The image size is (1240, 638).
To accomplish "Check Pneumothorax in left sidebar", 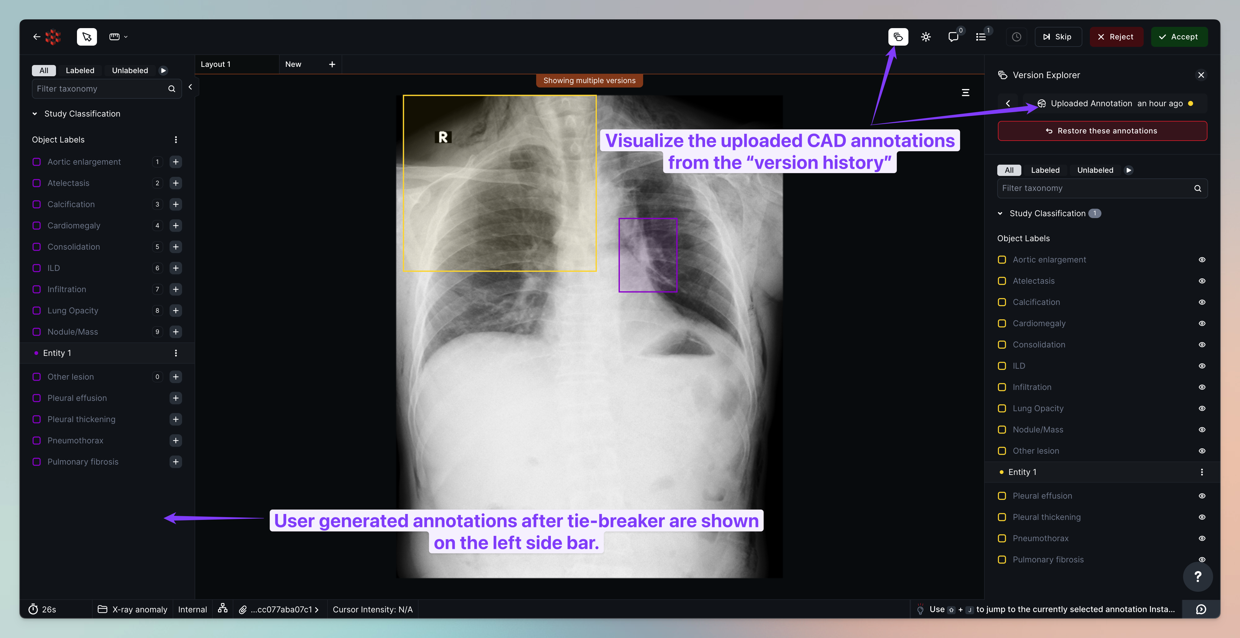I will (37, 441).
